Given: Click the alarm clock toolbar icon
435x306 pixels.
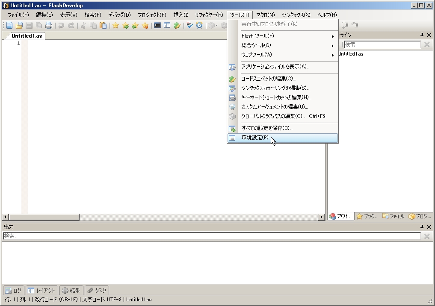Looking at the screenshot, I should click(x=199, y=26).
